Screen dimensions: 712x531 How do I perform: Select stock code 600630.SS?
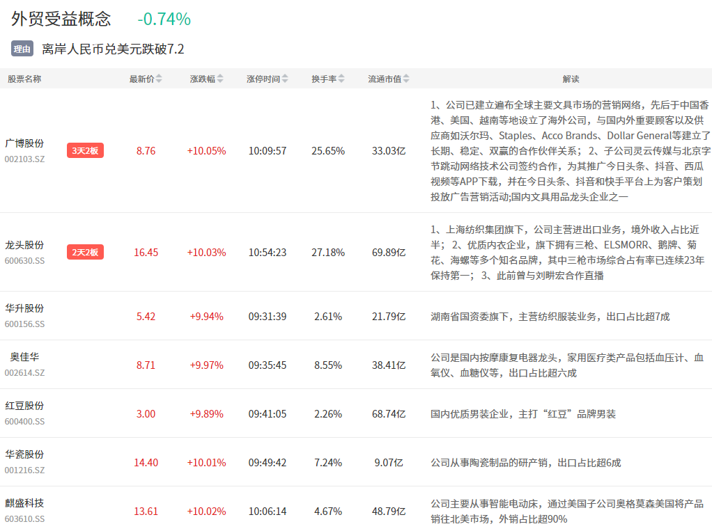24,261
